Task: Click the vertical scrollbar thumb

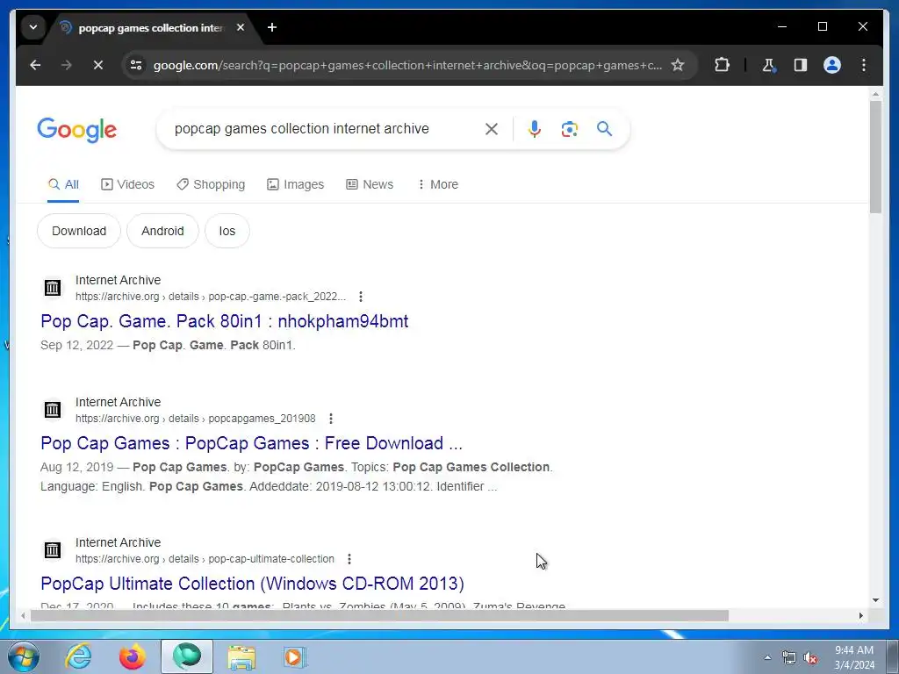Action: [x=875, y=157]
